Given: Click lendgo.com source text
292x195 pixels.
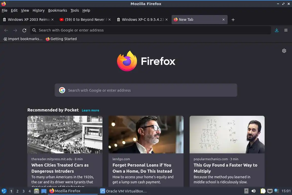Looking at the screenshot, I should [x=121, y=159].
